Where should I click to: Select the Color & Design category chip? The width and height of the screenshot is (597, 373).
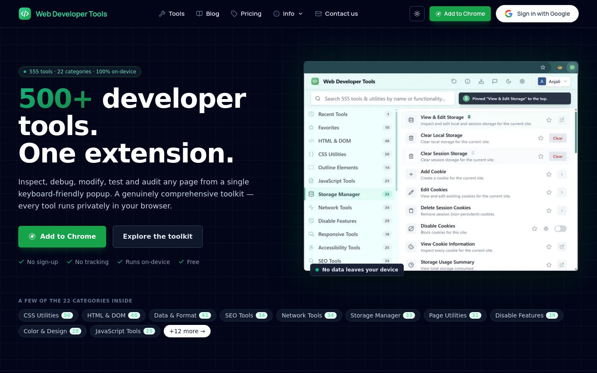coord(52,331)
